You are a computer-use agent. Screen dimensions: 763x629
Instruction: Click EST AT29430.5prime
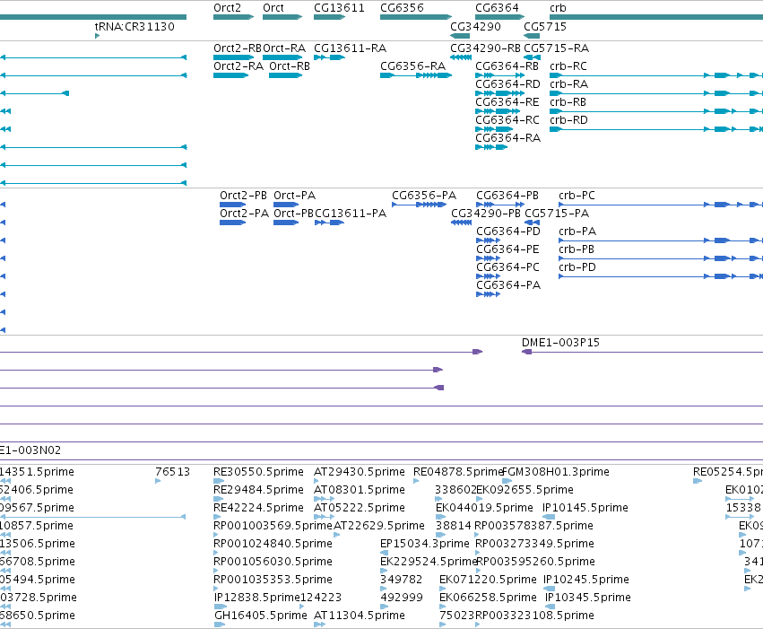(316, 481)
